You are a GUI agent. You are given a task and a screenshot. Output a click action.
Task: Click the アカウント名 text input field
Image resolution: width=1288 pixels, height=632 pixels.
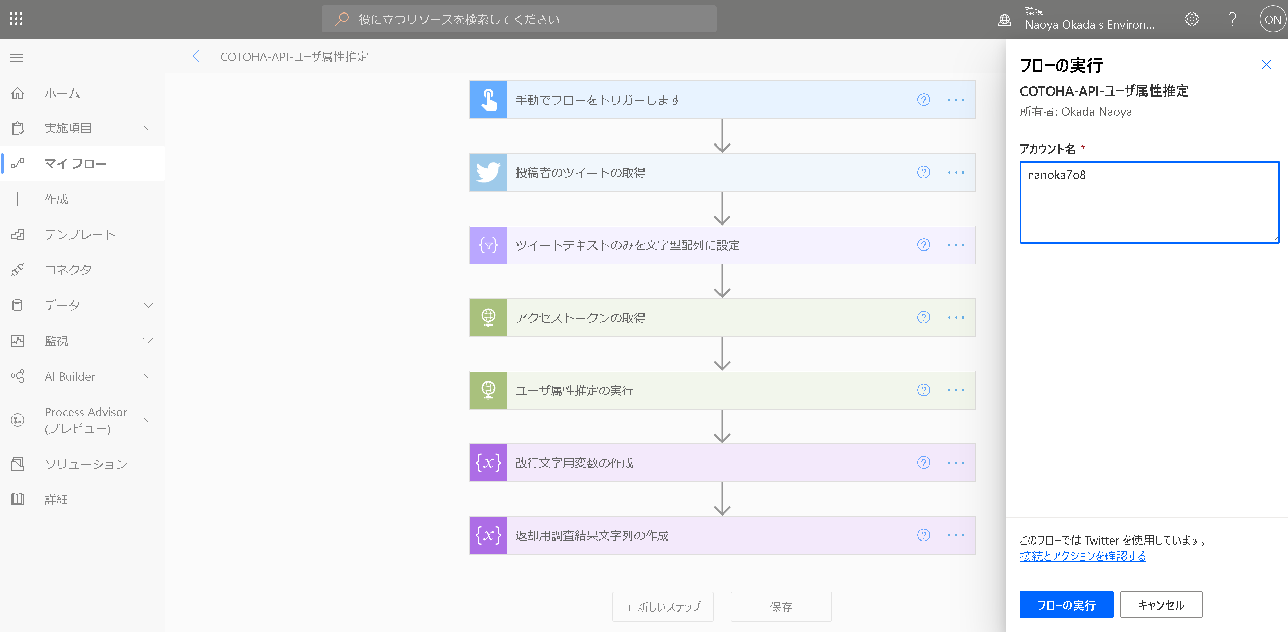[x=1148, y=202]
